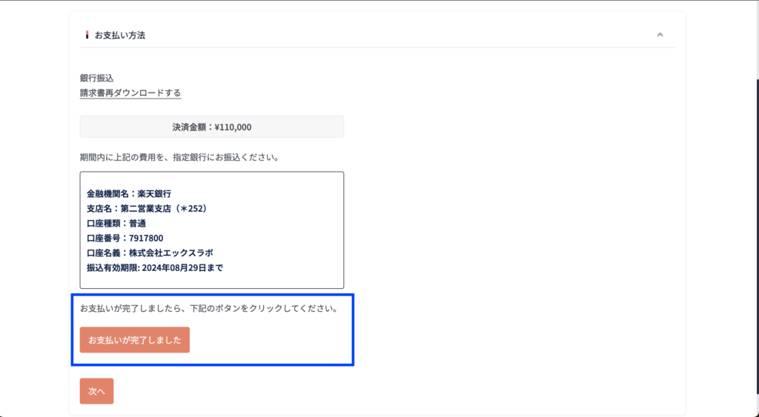Select the 銀行振込 payment label
Viewport: 759px width, 417px height.
click(x=97, y=78)
